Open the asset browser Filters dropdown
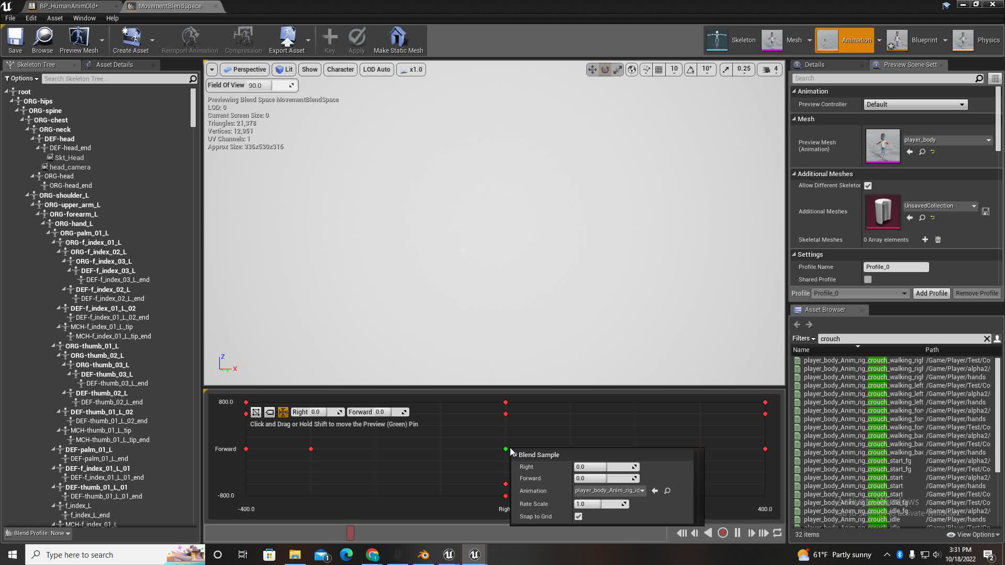This screenshot has height=565, width=1005. [803, 339]
